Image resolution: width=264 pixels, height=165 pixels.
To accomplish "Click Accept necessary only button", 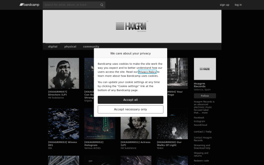I will [x=131, y=110].
